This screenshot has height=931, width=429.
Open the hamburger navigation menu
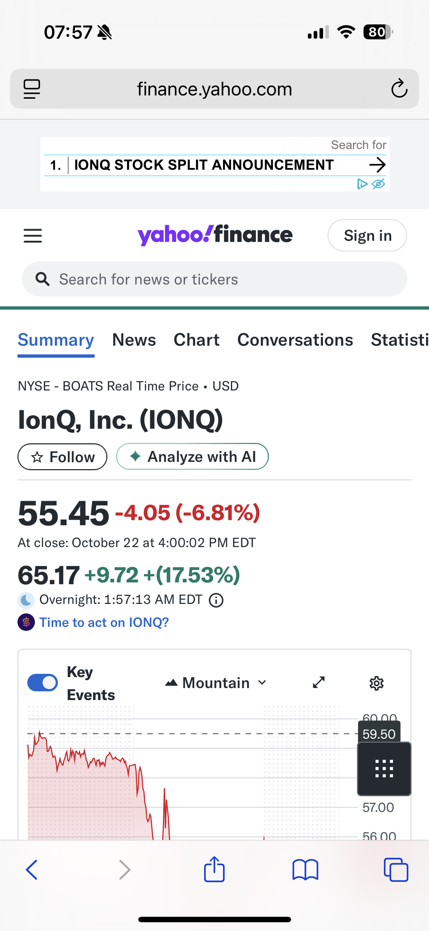pyautogui.click(x=33, y=236)
